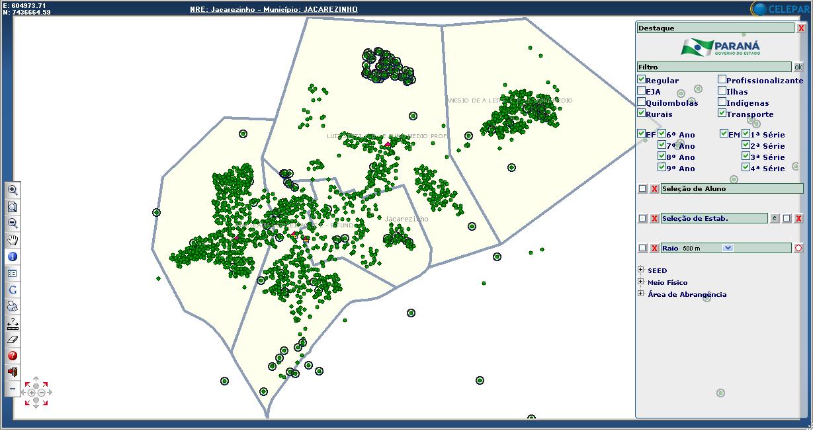Screen dimensions: 813x431
Task: Expand the Área de Abrangência node
Action: [641, 294]
